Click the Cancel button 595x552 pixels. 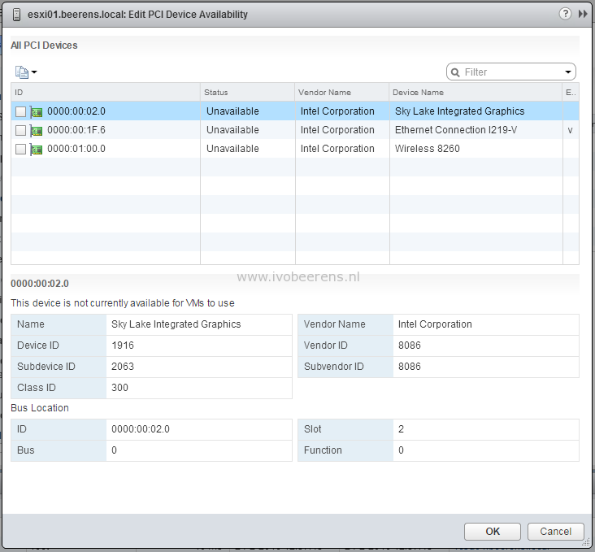click(555, 532)
